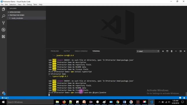This screenshot has height=105, width=187.
Task: Select the TERMINAL tab
Action: coord(96,51)
